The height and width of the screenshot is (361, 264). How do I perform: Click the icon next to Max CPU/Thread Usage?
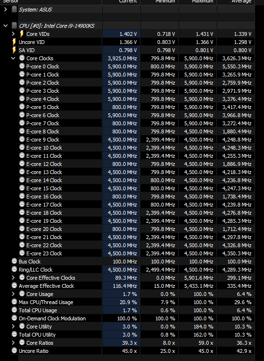pos(14,302)
